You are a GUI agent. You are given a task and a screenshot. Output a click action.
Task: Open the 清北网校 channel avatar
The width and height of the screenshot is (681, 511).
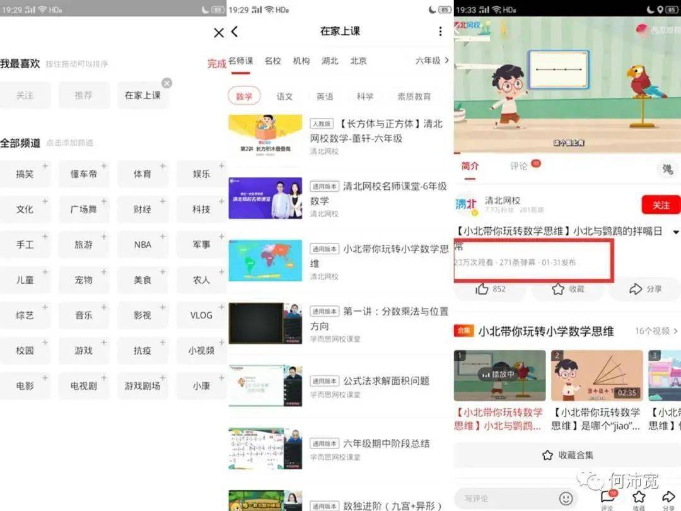(x=467, y=204)
